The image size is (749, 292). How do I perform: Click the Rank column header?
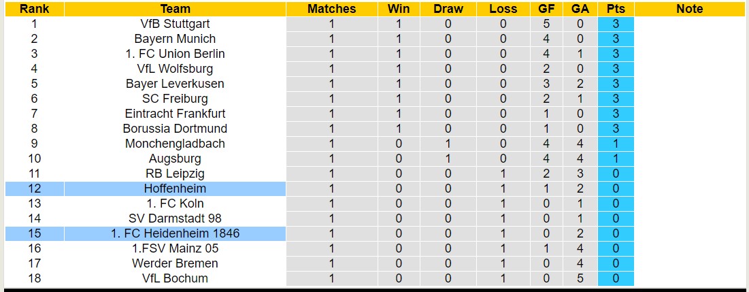click(34, 9)
